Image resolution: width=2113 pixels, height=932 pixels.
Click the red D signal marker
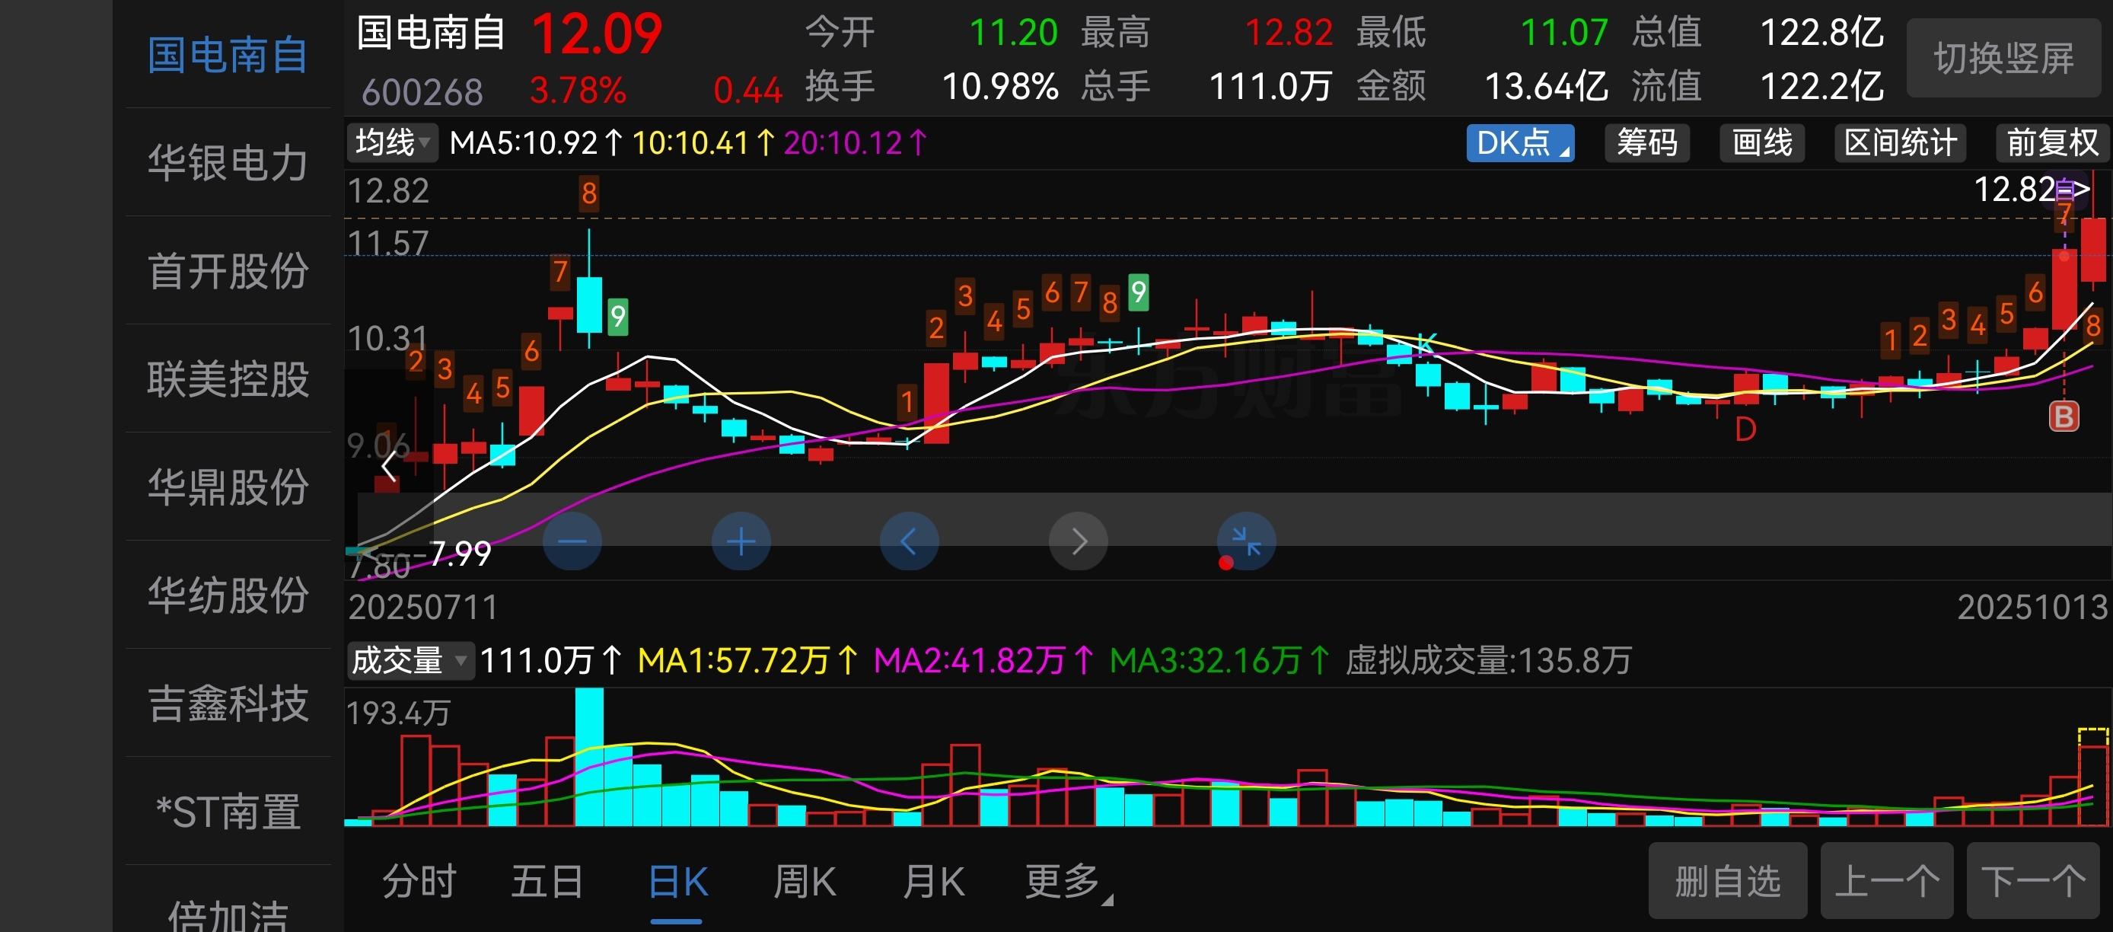click(1745, 429)
